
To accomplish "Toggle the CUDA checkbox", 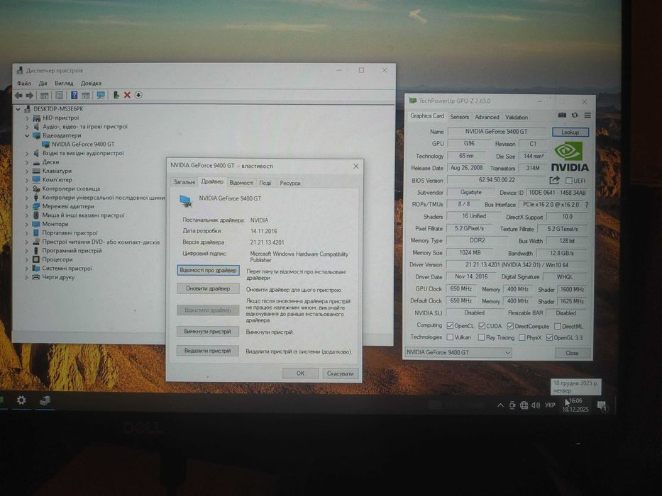I will 482,326.
